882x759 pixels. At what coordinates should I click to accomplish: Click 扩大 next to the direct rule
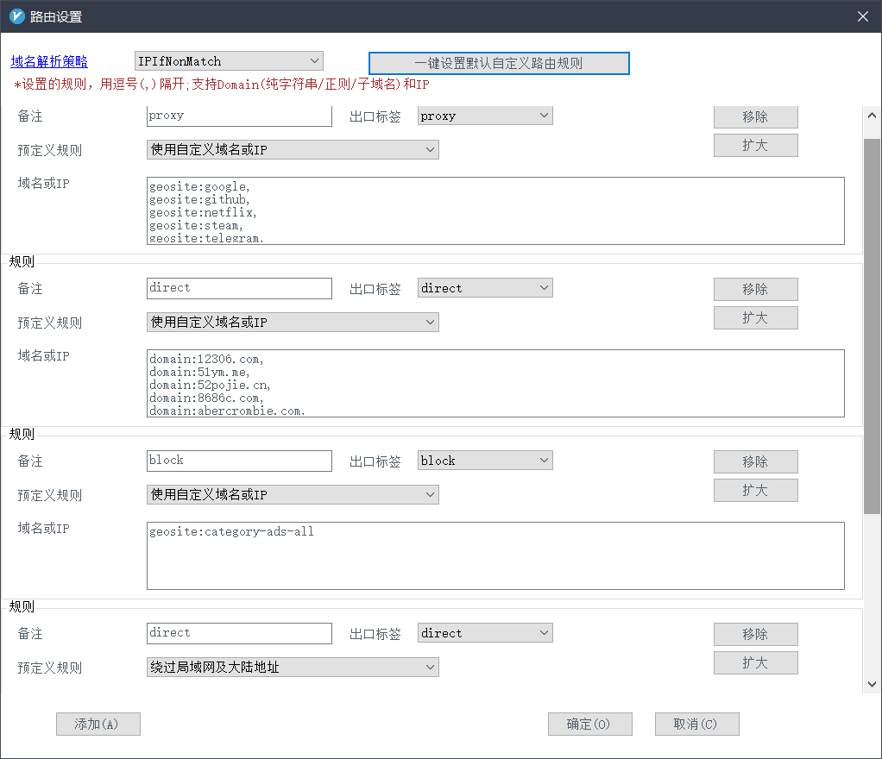755,317
